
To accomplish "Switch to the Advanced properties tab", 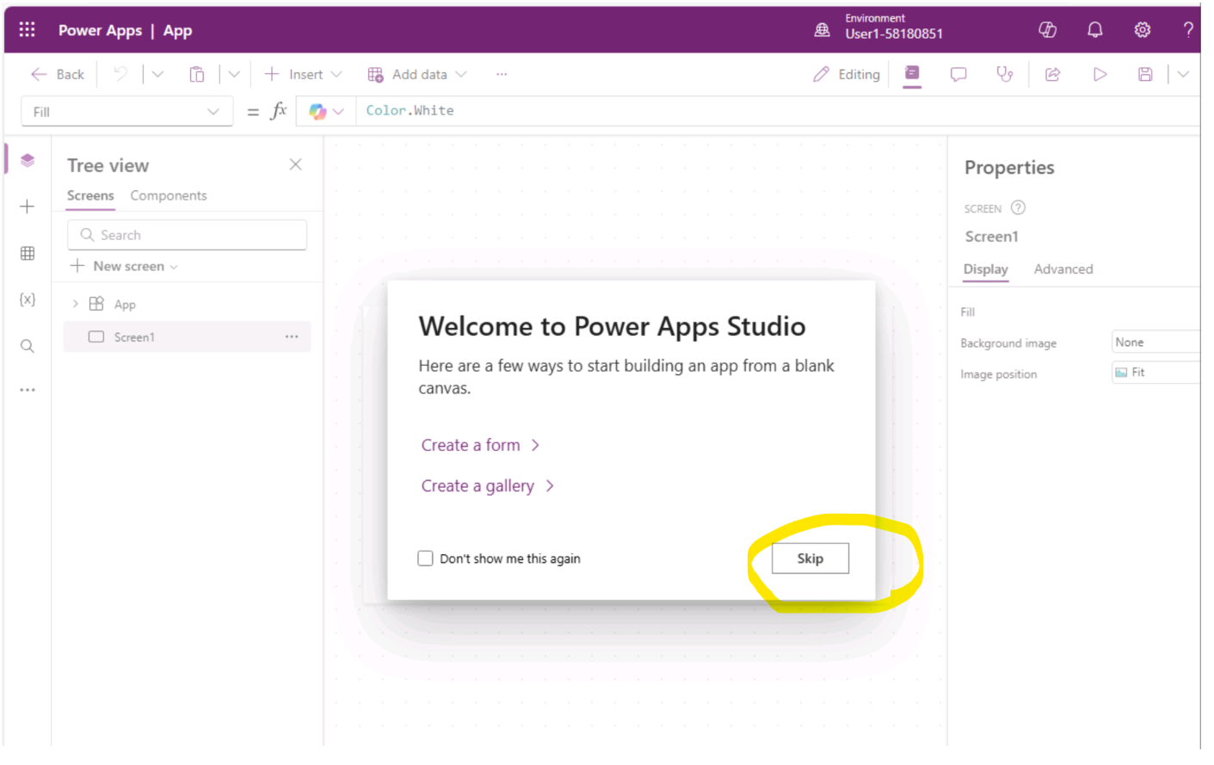I will click(1063, 269).
